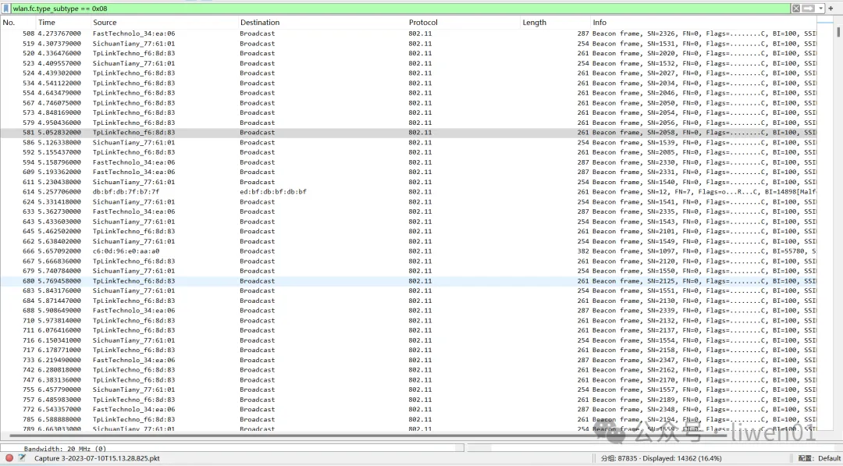Select packet number 717 row
The image size is (843, 466).
[x=408, y=350]
